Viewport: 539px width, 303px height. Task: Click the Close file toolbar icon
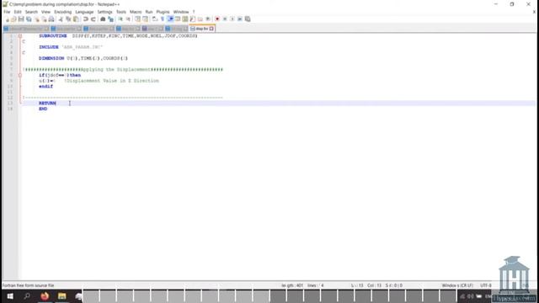(37, 19)
